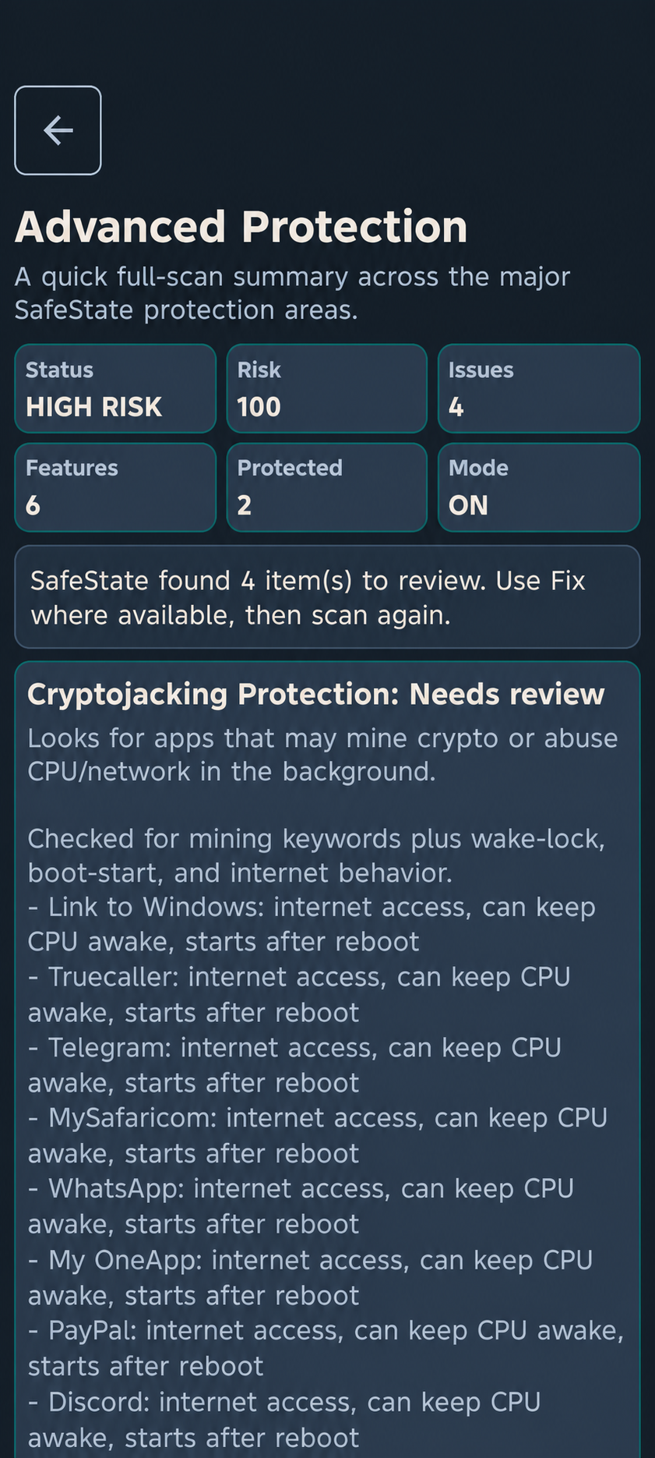The image size is (655, 1458).
Task: Open the Protected 2 card
Action: [327, 487]
